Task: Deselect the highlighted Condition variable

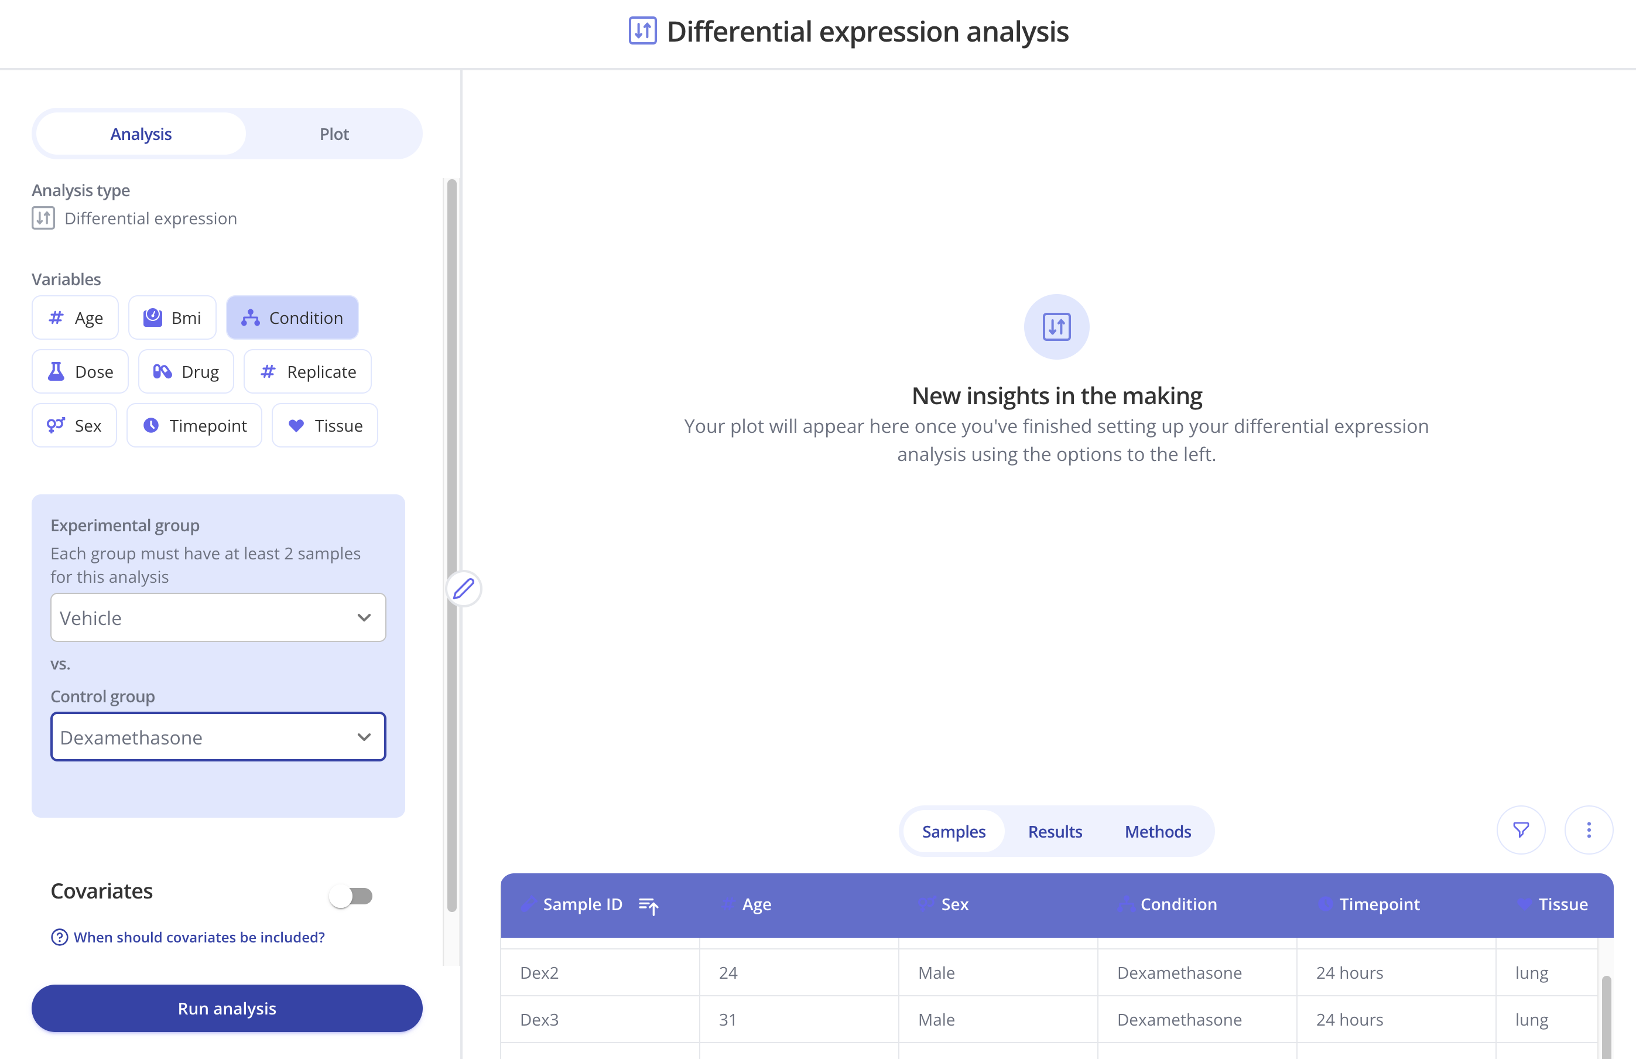Action: point(292,317)
